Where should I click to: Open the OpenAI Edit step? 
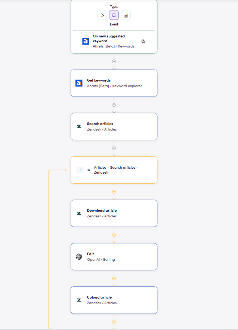(x=114, y=257)
